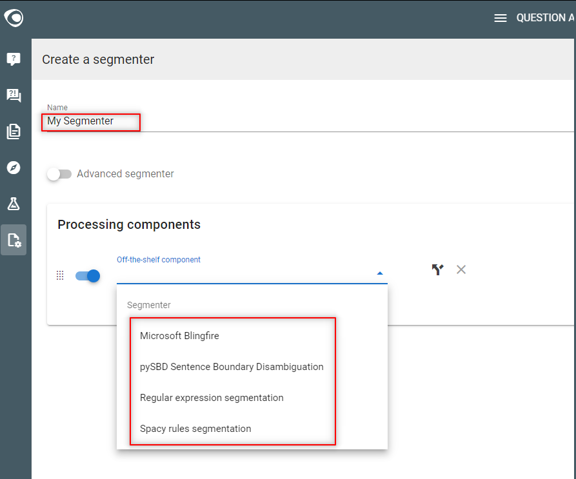Open the documents sidebar icon
Viewport: 576px width, 479px height.
(14, 132)
